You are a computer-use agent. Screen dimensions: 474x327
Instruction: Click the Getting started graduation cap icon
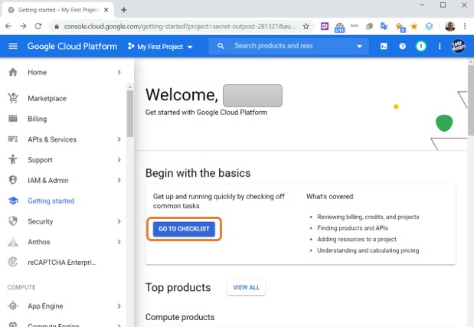[13, 201]
